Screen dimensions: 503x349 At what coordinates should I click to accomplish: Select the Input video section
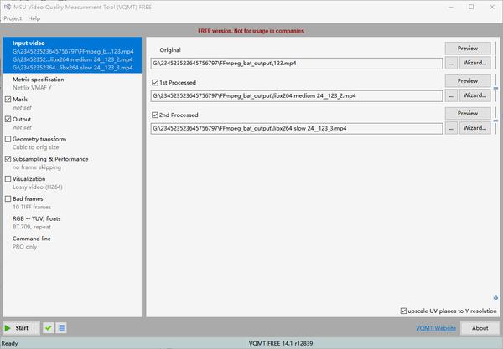pos(72,55)
